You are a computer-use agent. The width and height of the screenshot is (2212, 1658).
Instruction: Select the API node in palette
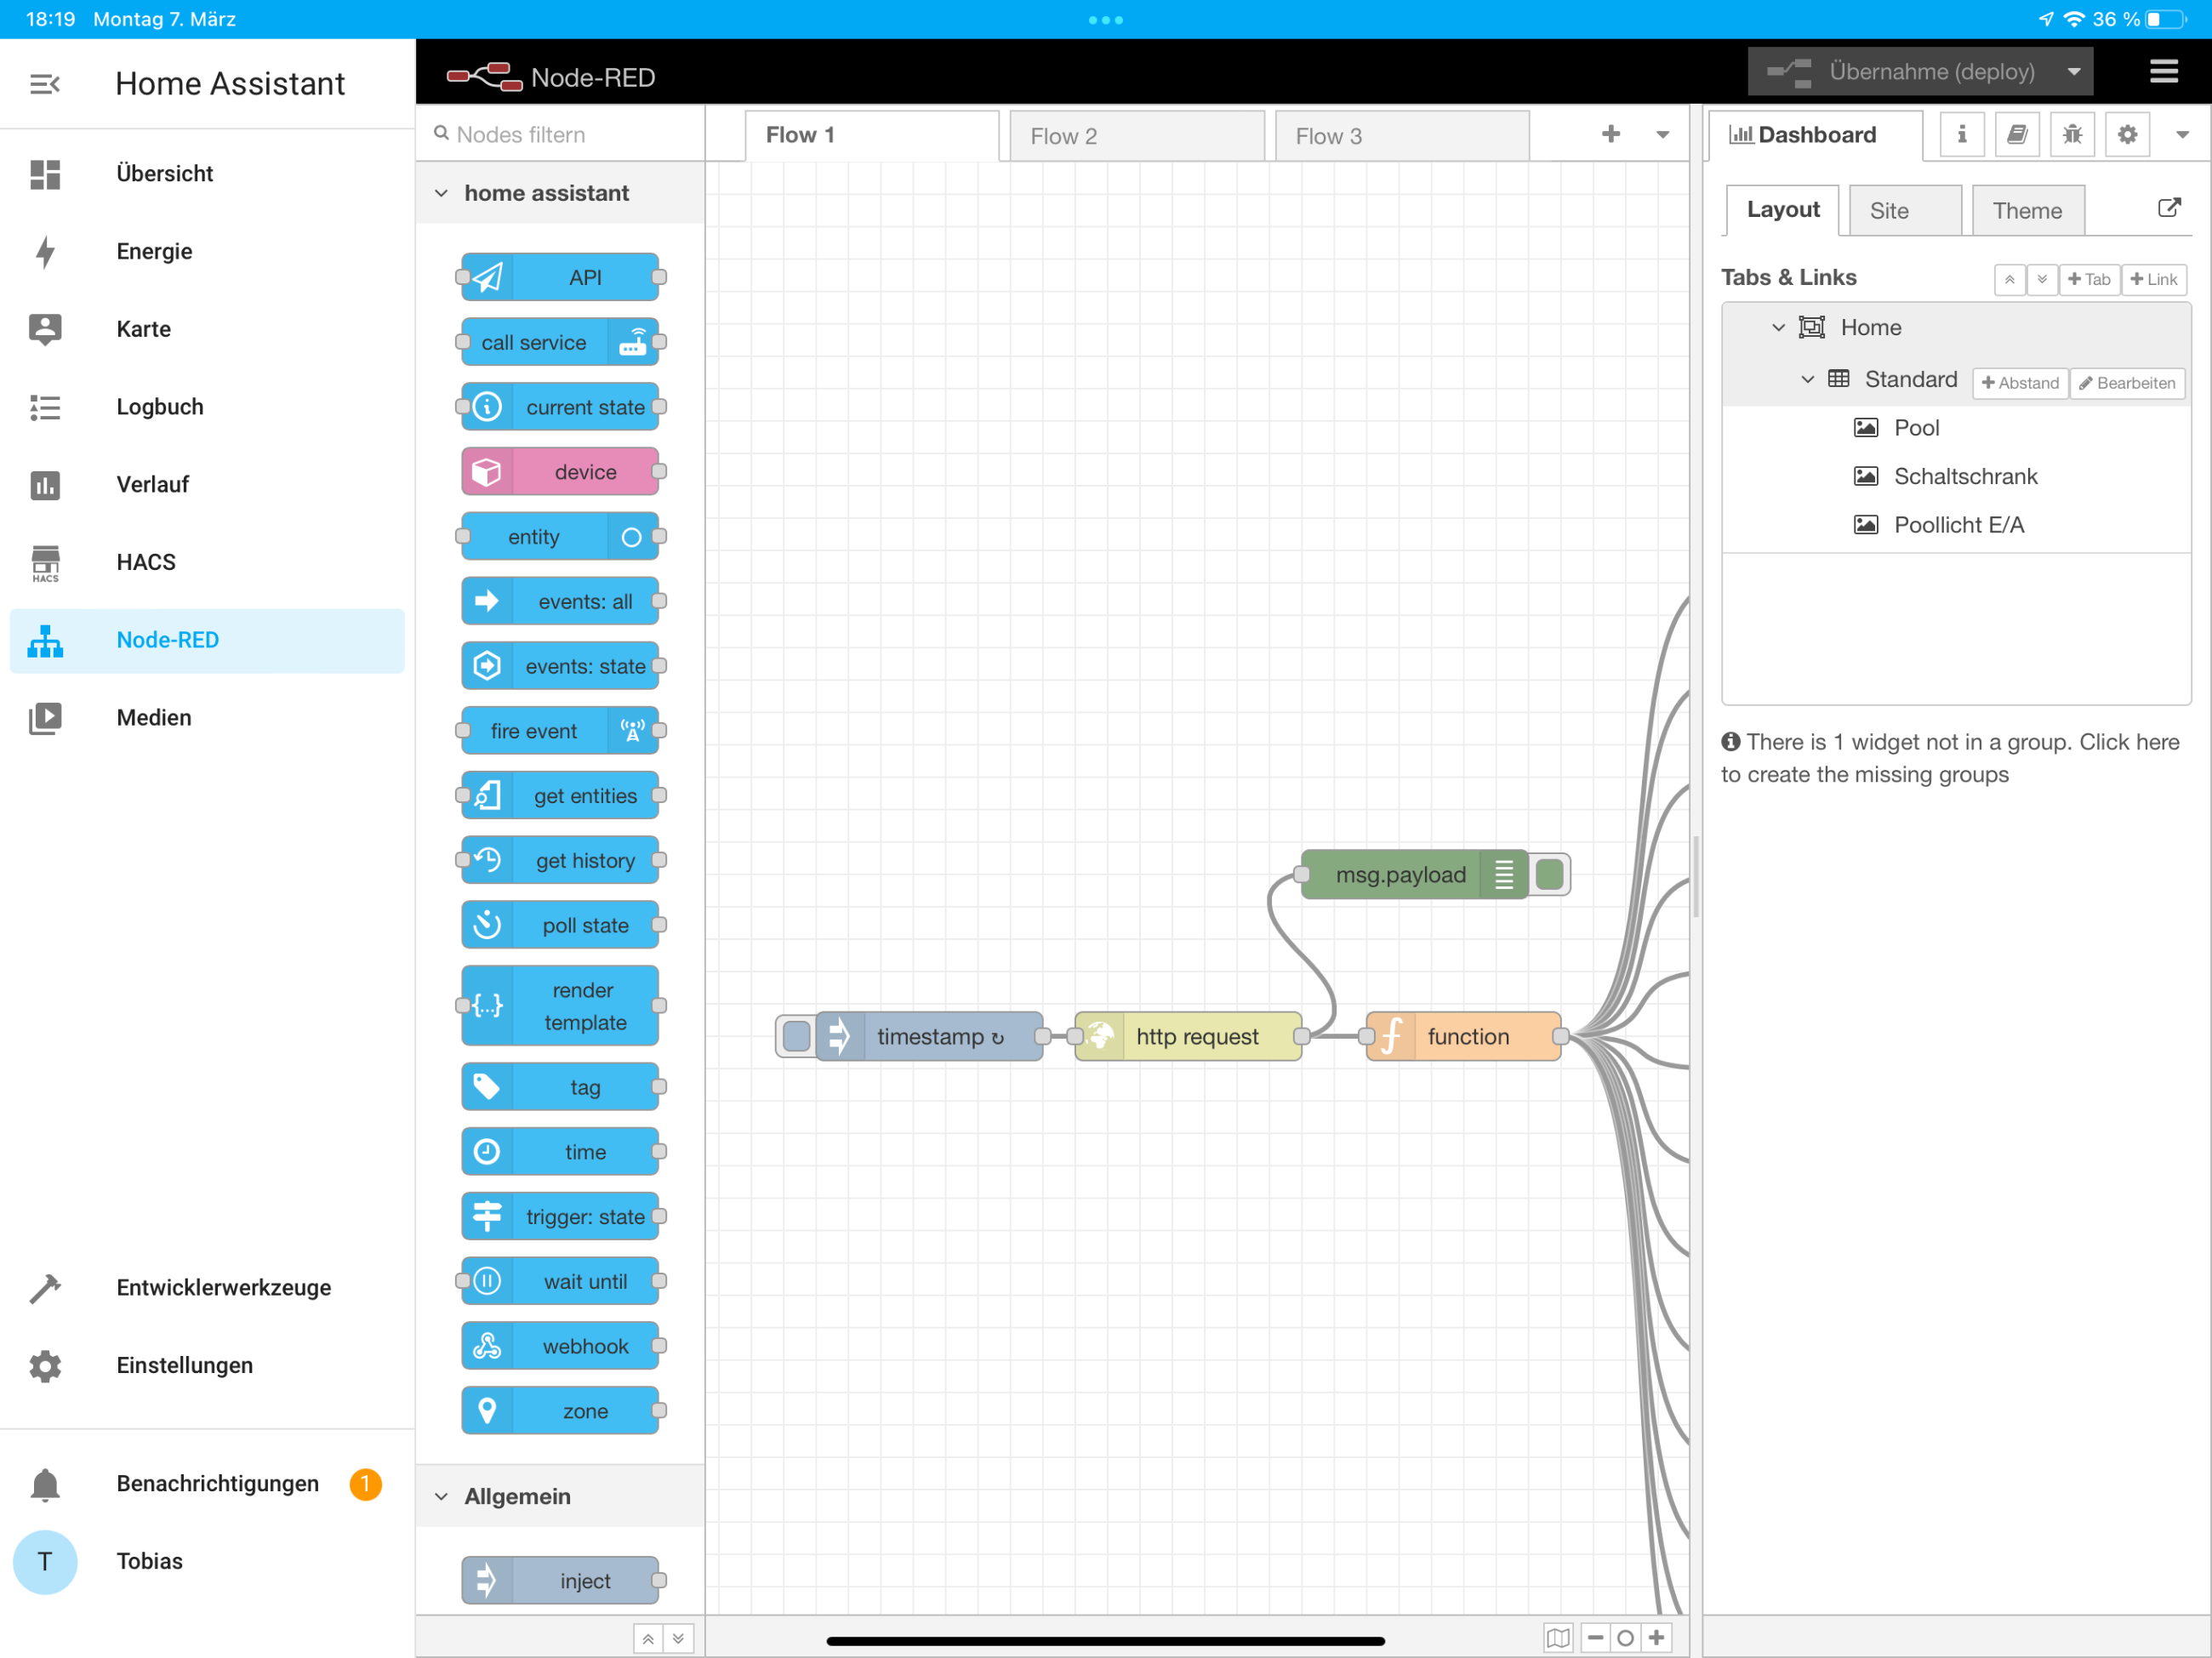[560, 277]
